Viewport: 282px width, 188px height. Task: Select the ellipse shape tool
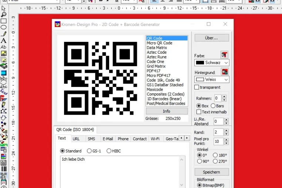(4, 27)
